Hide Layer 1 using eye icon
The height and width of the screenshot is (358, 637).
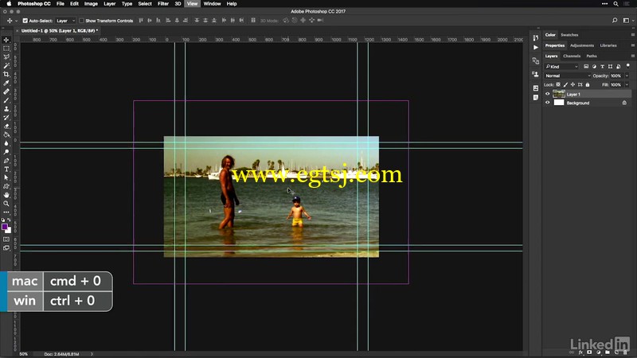click(547, 94)
